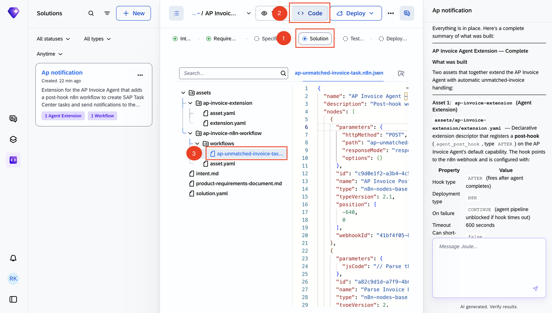Go to the Specifi... step

pos(266,39)
